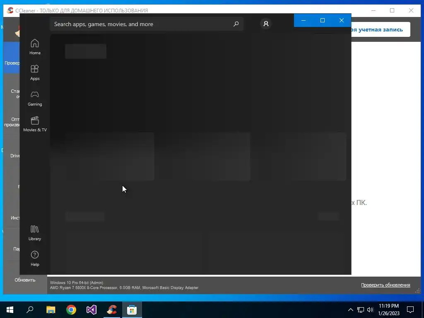Open File Explorer from taskbar
The image size is (424, 318).
point(51,310)
